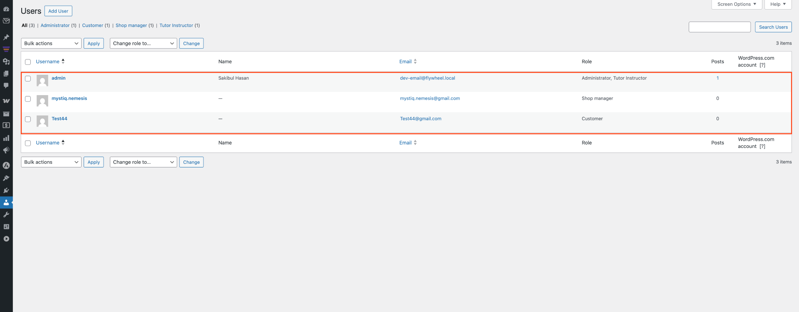
Task: Click the mystiq.nemesis@gmail.com email link
Action: coord(430,98)
